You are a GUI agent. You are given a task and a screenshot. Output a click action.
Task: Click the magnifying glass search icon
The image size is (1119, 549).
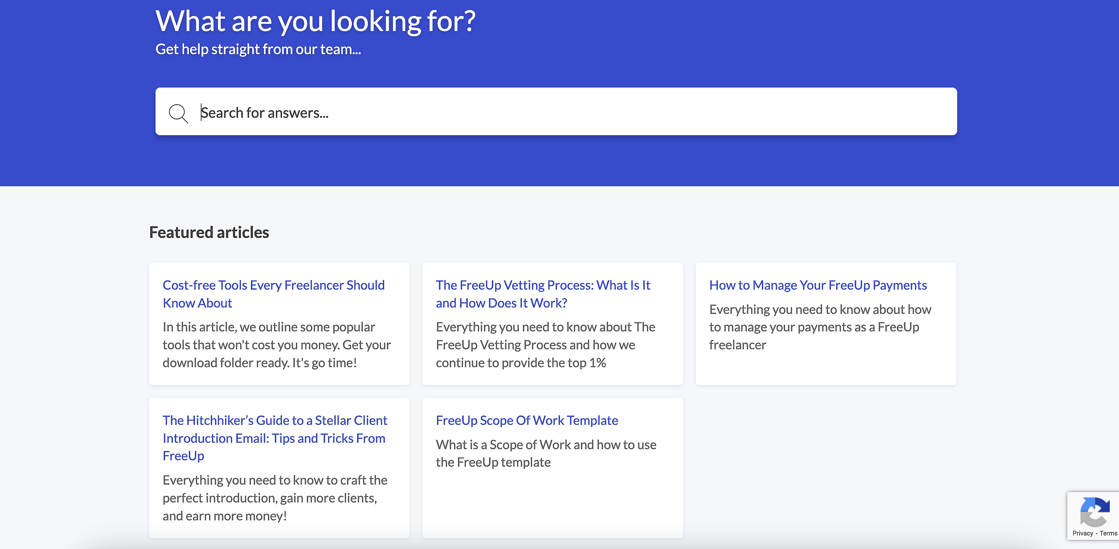[178, 113]
